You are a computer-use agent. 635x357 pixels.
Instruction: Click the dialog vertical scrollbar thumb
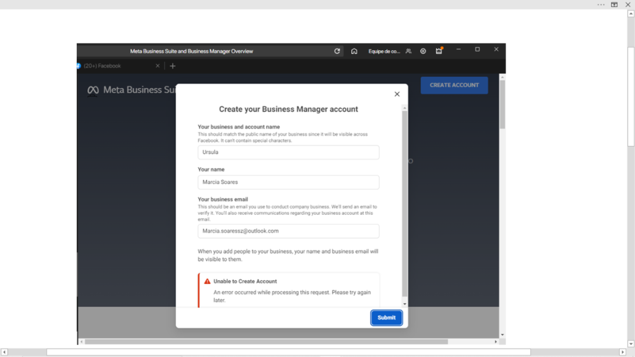tap(404, 203)
